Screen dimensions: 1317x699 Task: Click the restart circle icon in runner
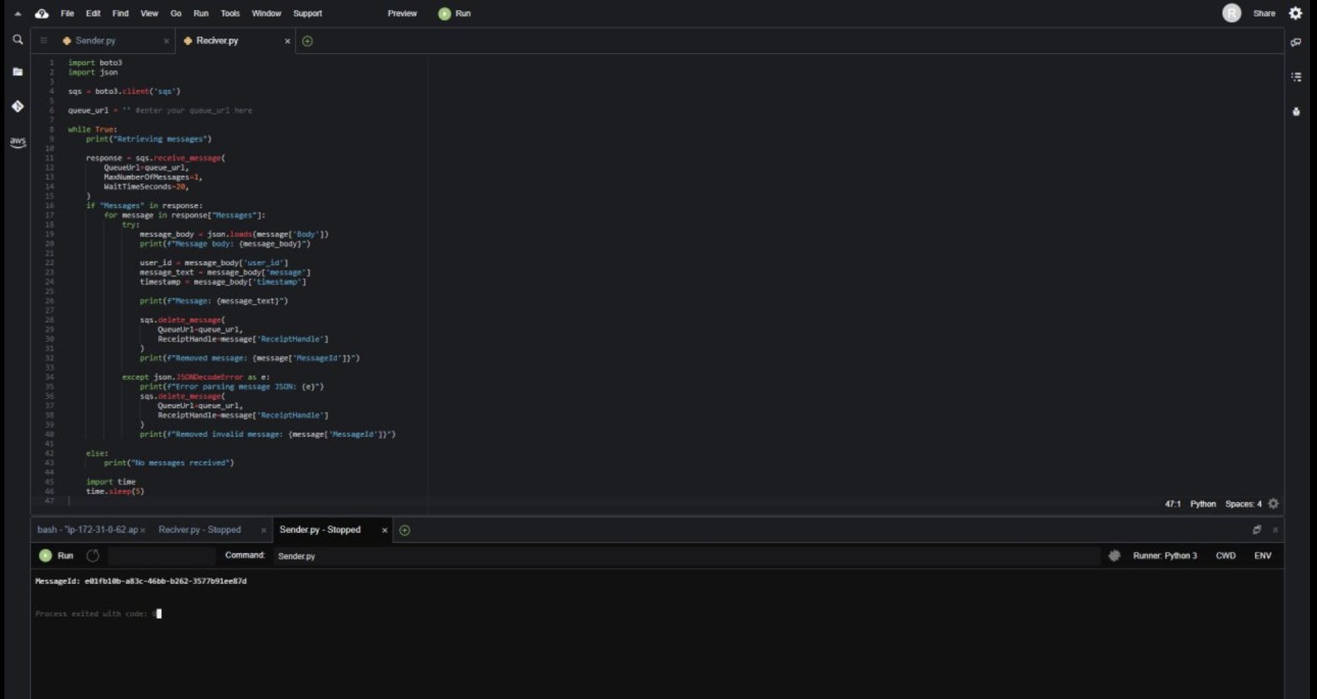(x=93, y=556)
